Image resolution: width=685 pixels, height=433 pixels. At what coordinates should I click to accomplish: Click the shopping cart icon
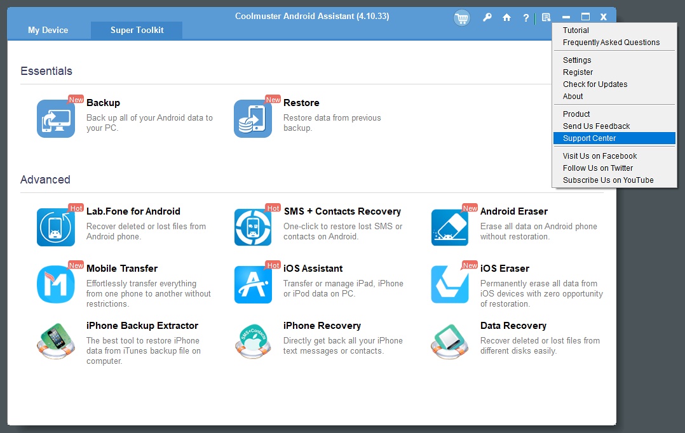tap(462, 18)
